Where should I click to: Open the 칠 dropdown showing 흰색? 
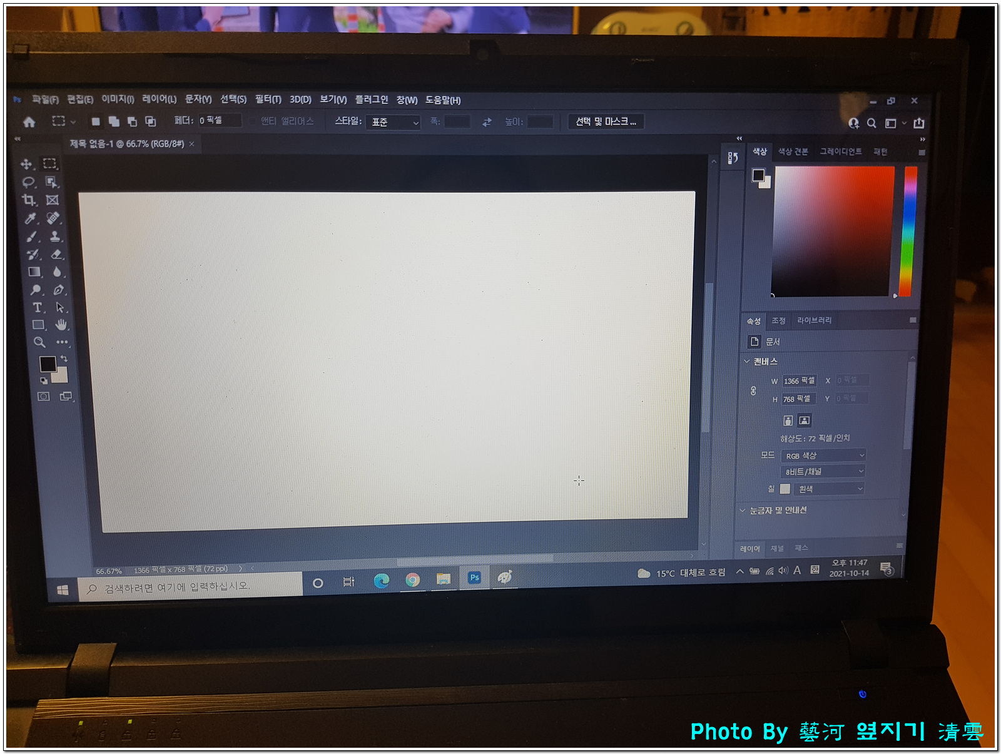(x=828, y=489)
